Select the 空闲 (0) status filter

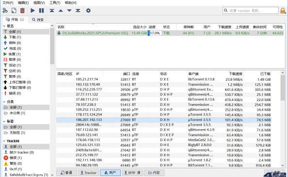pyautogui.click(x=26, y=71)
